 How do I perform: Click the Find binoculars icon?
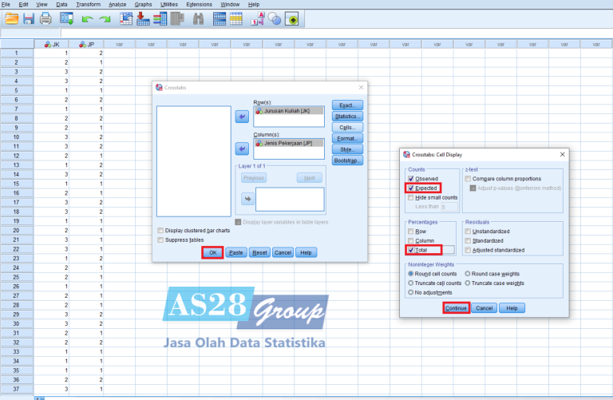[197, 18]
